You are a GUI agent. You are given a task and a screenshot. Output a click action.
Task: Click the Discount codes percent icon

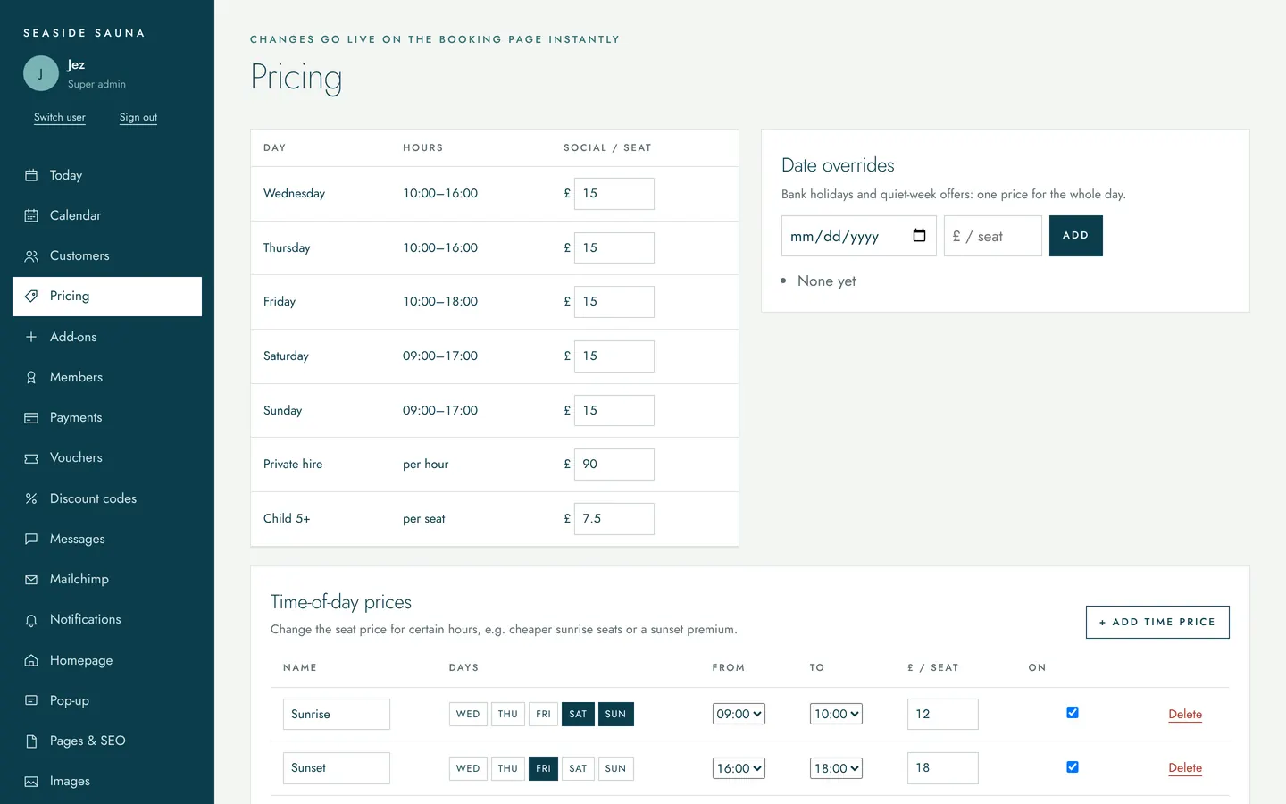tap(31, 498)
